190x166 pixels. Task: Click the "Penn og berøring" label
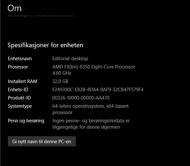(x=26, y=121)
